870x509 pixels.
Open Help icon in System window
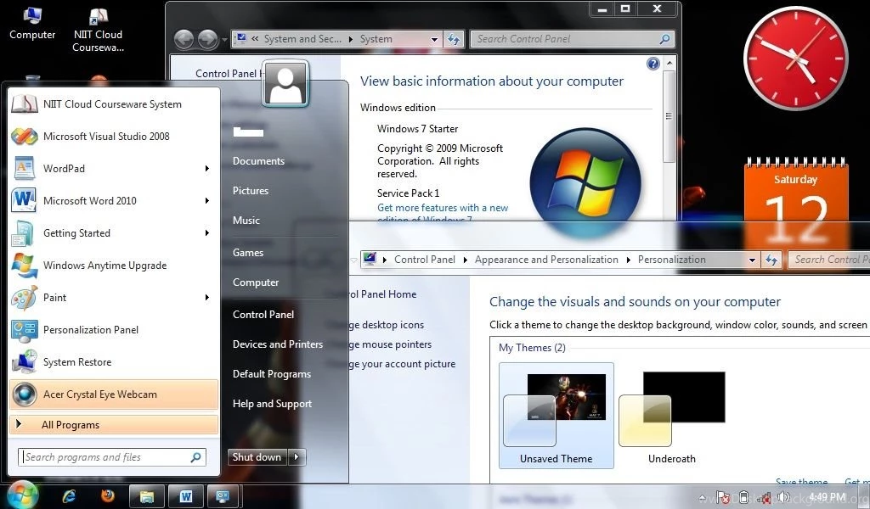(x=653, y=64)
